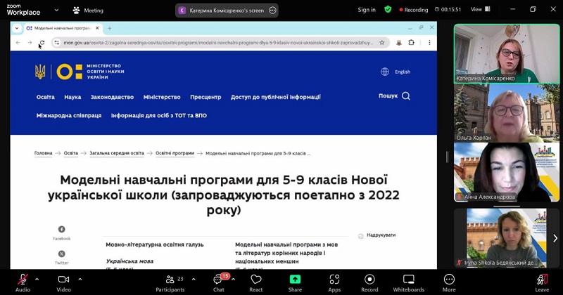This screenshot has height=295, width=563.
Task: Click the panel divider handle beside gallery
Action: pyautogui.click(x=447, y=157)
